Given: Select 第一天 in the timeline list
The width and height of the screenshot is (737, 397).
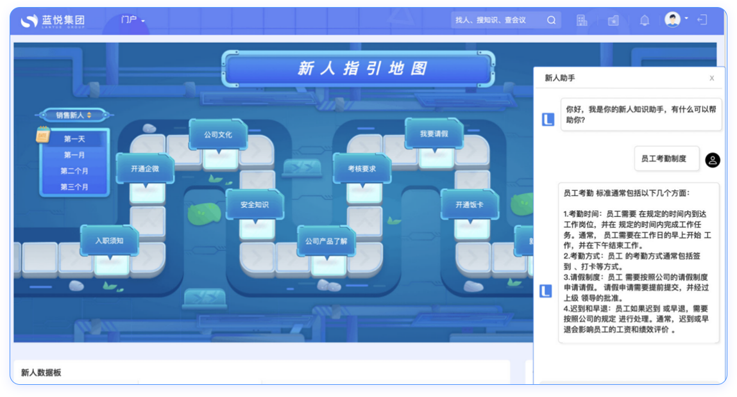Looking at the screenshot, I should [x=74, y=139].
